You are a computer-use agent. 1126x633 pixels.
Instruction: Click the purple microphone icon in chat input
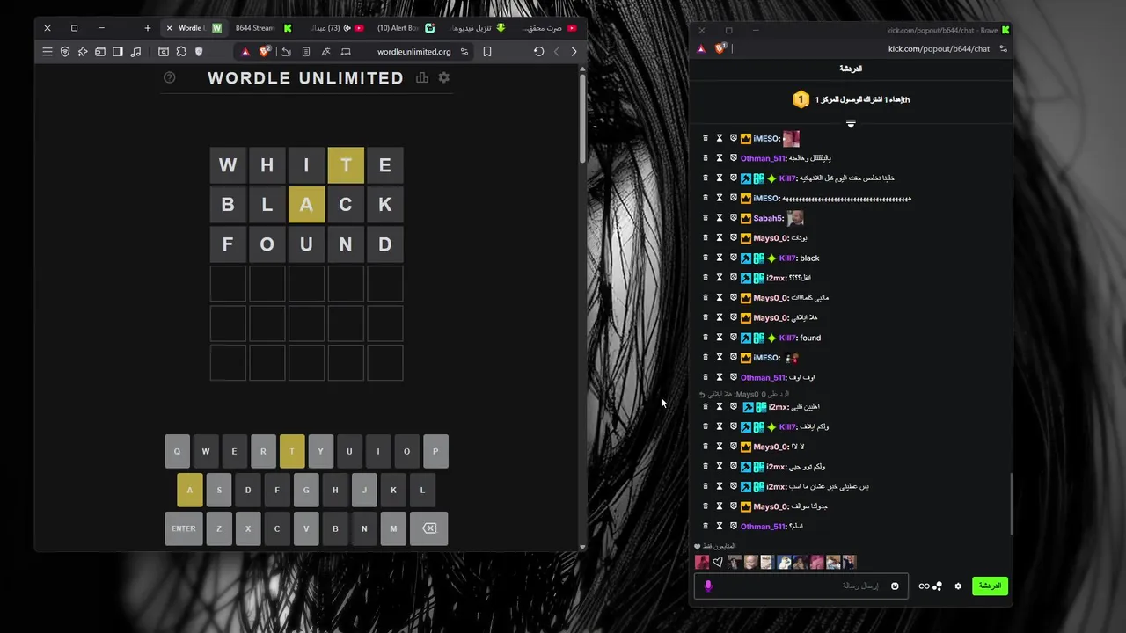[708, 586]
